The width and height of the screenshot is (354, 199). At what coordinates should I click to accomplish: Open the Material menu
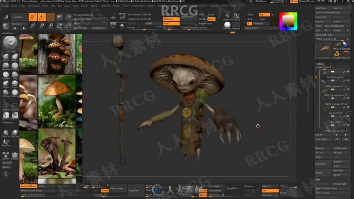pos(106,6)
